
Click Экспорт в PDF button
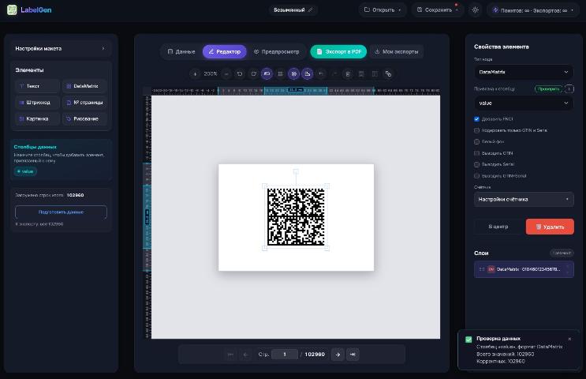click(338, 51)
